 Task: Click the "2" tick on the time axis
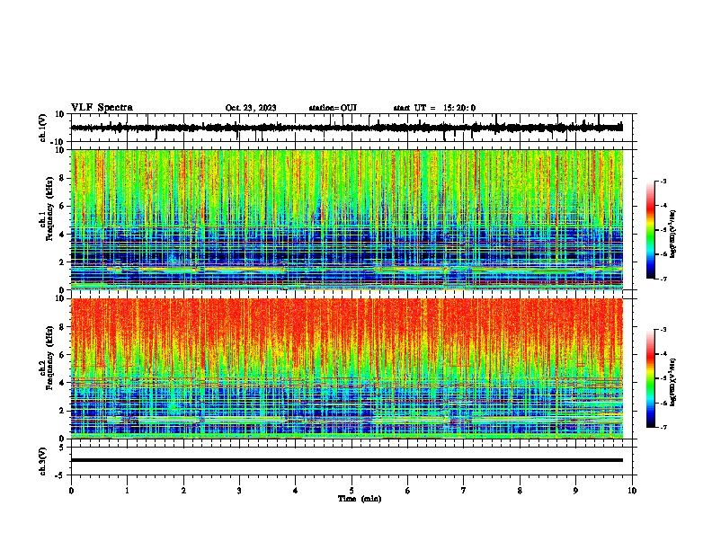183,490
